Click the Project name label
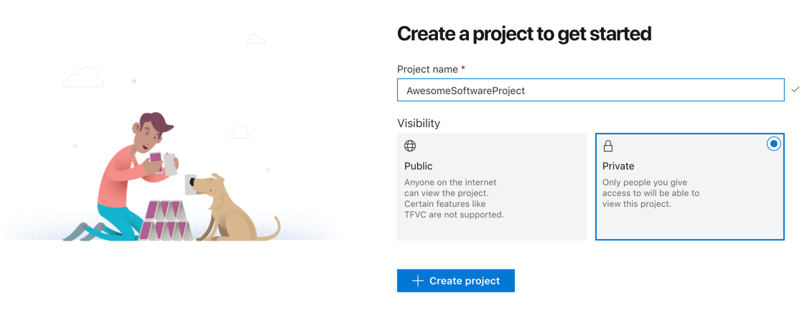Screen dimensions: 810x311 click(427, 69)
